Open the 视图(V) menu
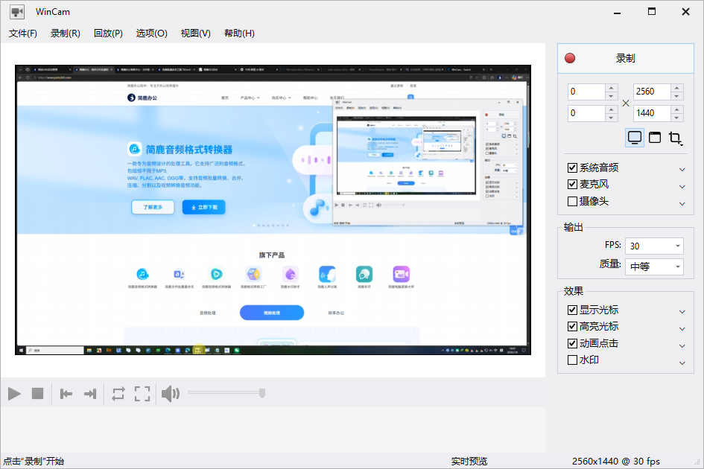This screenshot has height=469, width=704. click(196, 33)
